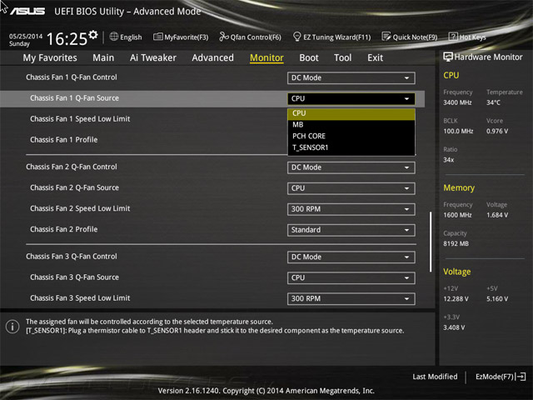Click the vertical scrollbar of settings list
Image resolution: width=533 pixels, height=400 pixels.
pyautogui.click(x=431, y=242)
